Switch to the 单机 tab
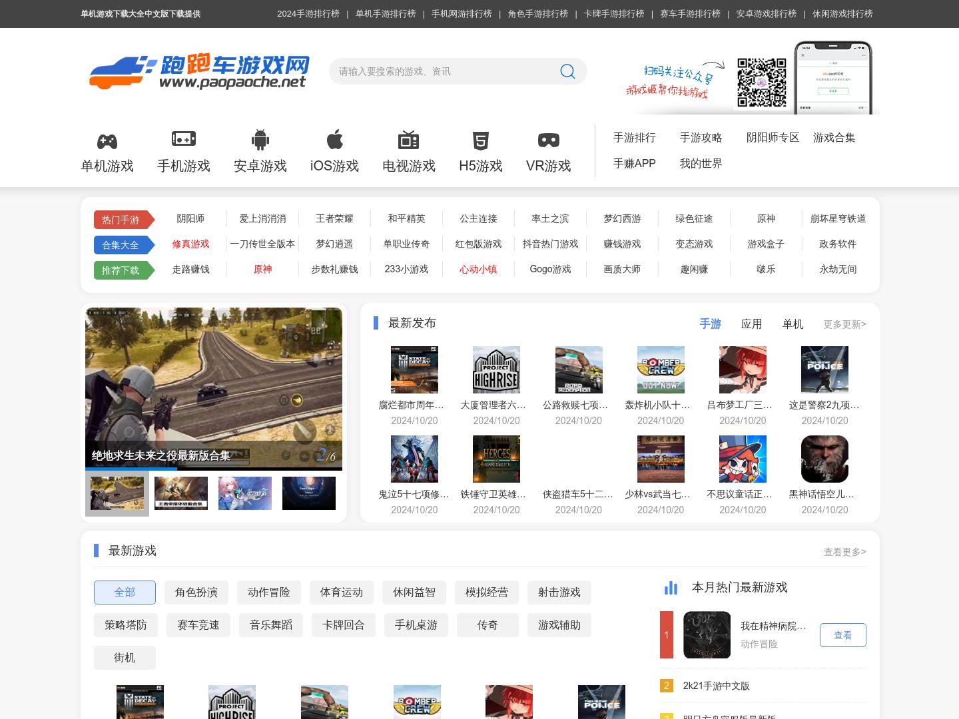The height and width of the screenshot is (719, 959). pos(793,324)
